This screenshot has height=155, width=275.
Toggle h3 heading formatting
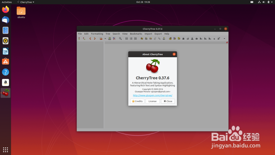(x=210, y=39)
